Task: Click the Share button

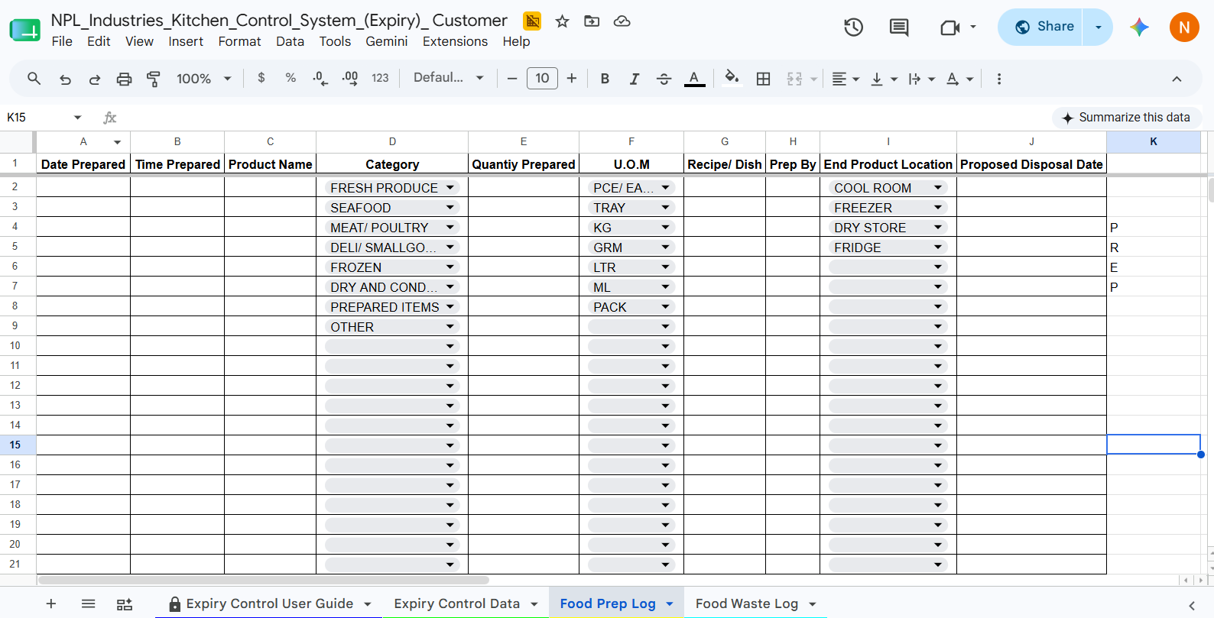Action: tap(1040, 27)
